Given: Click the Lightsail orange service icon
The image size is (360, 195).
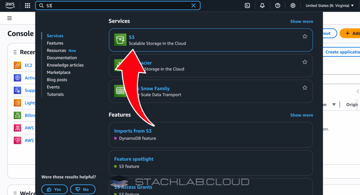Looking at the screenshot, I should pos(18,103).
